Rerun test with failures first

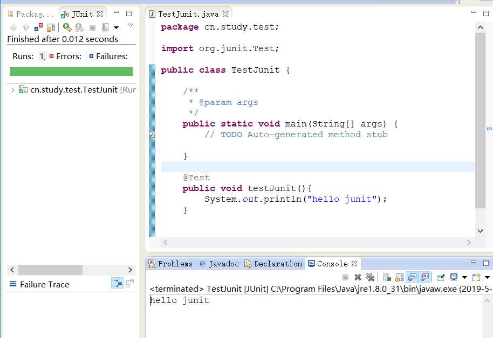pos(79,27)
